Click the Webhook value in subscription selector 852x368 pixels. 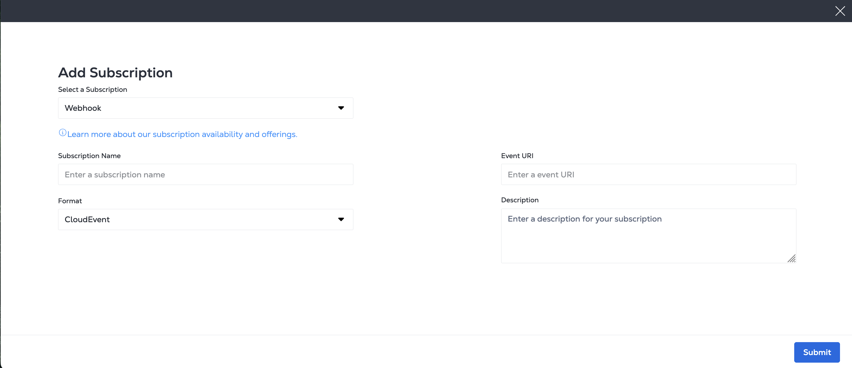(83, 108)
